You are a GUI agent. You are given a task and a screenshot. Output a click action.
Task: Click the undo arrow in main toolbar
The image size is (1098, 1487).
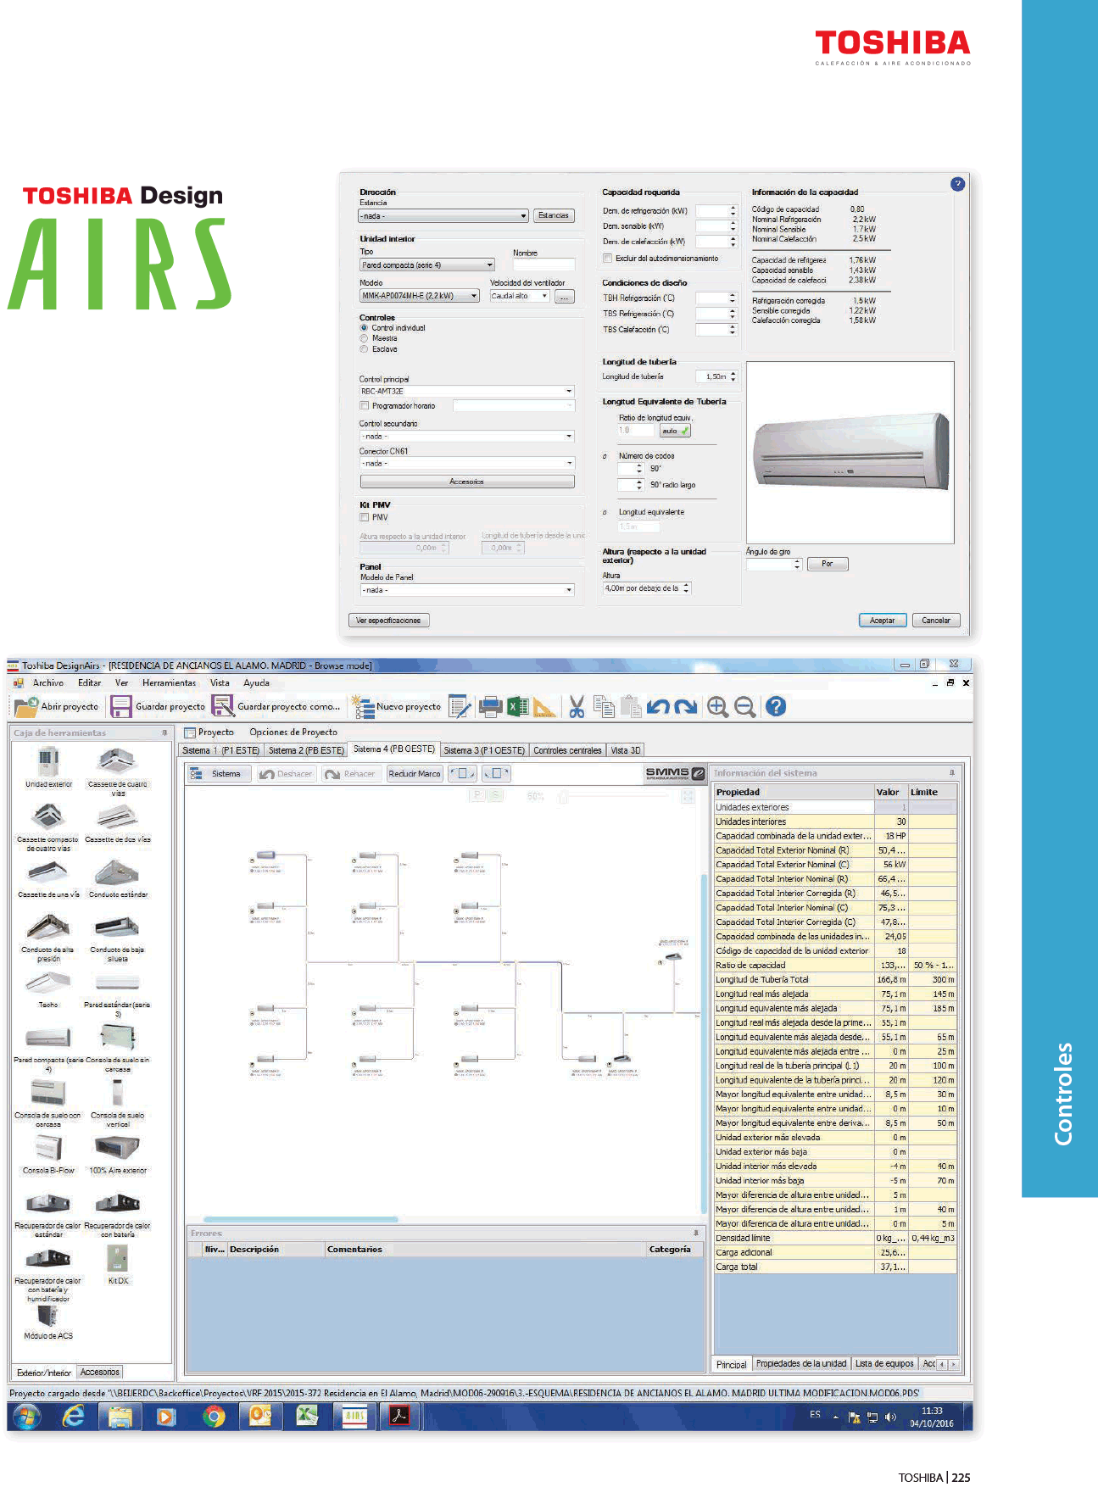point(659,706)
